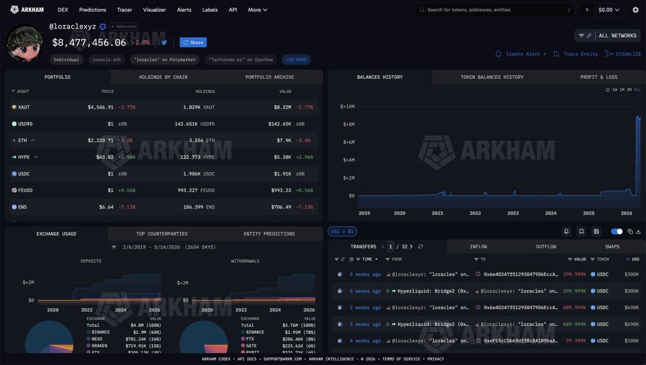Switch to HOLDINGS BY CHAIN tab

click(x=163, y=77)
